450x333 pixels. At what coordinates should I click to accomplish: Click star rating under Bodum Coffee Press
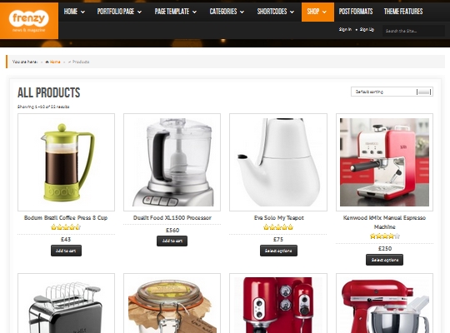click(x=66, y=227)
